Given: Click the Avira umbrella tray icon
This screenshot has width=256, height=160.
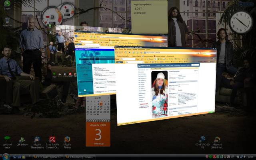Looking at the screenshot, I should 214,157.
